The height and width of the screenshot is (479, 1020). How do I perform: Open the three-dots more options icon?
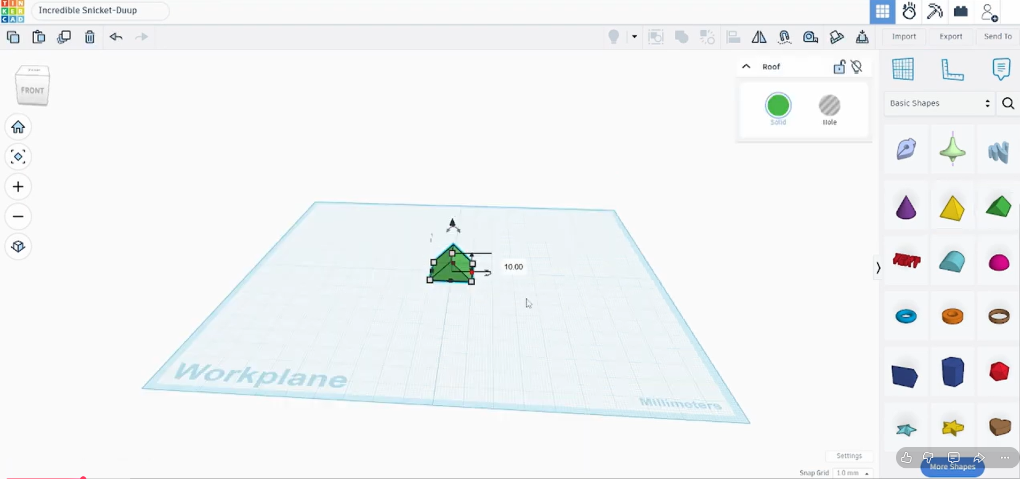[1004, 458]
